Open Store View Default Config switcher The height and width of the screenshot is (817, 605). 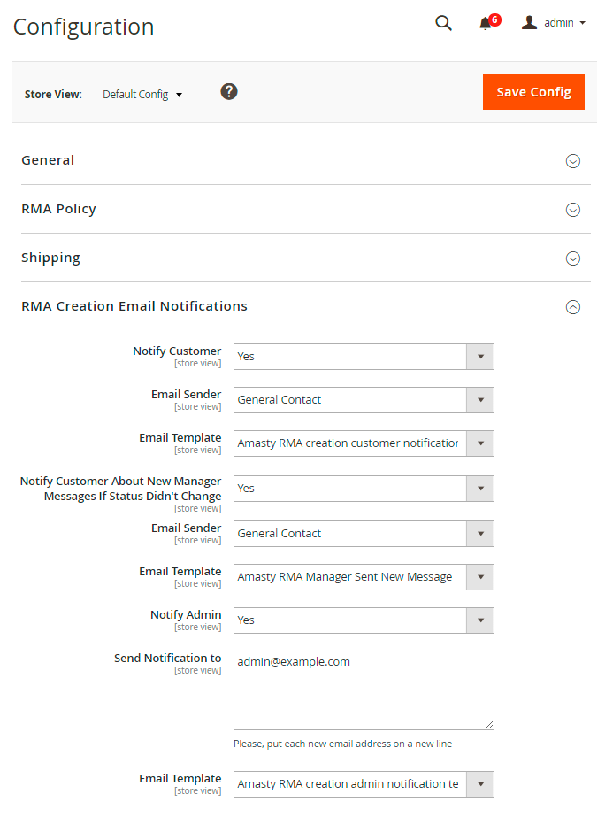coord(142,95)
